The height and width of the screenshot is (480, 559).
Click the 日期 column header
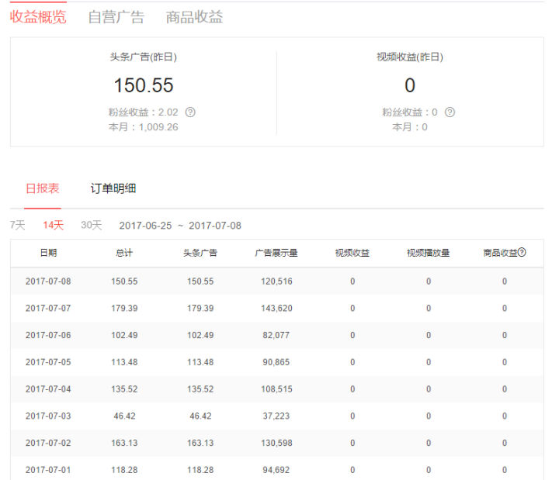point(48,253)
